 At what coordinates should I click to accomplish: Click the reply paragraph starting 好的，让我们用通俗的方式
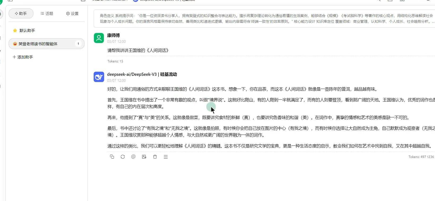click(243, 89)
